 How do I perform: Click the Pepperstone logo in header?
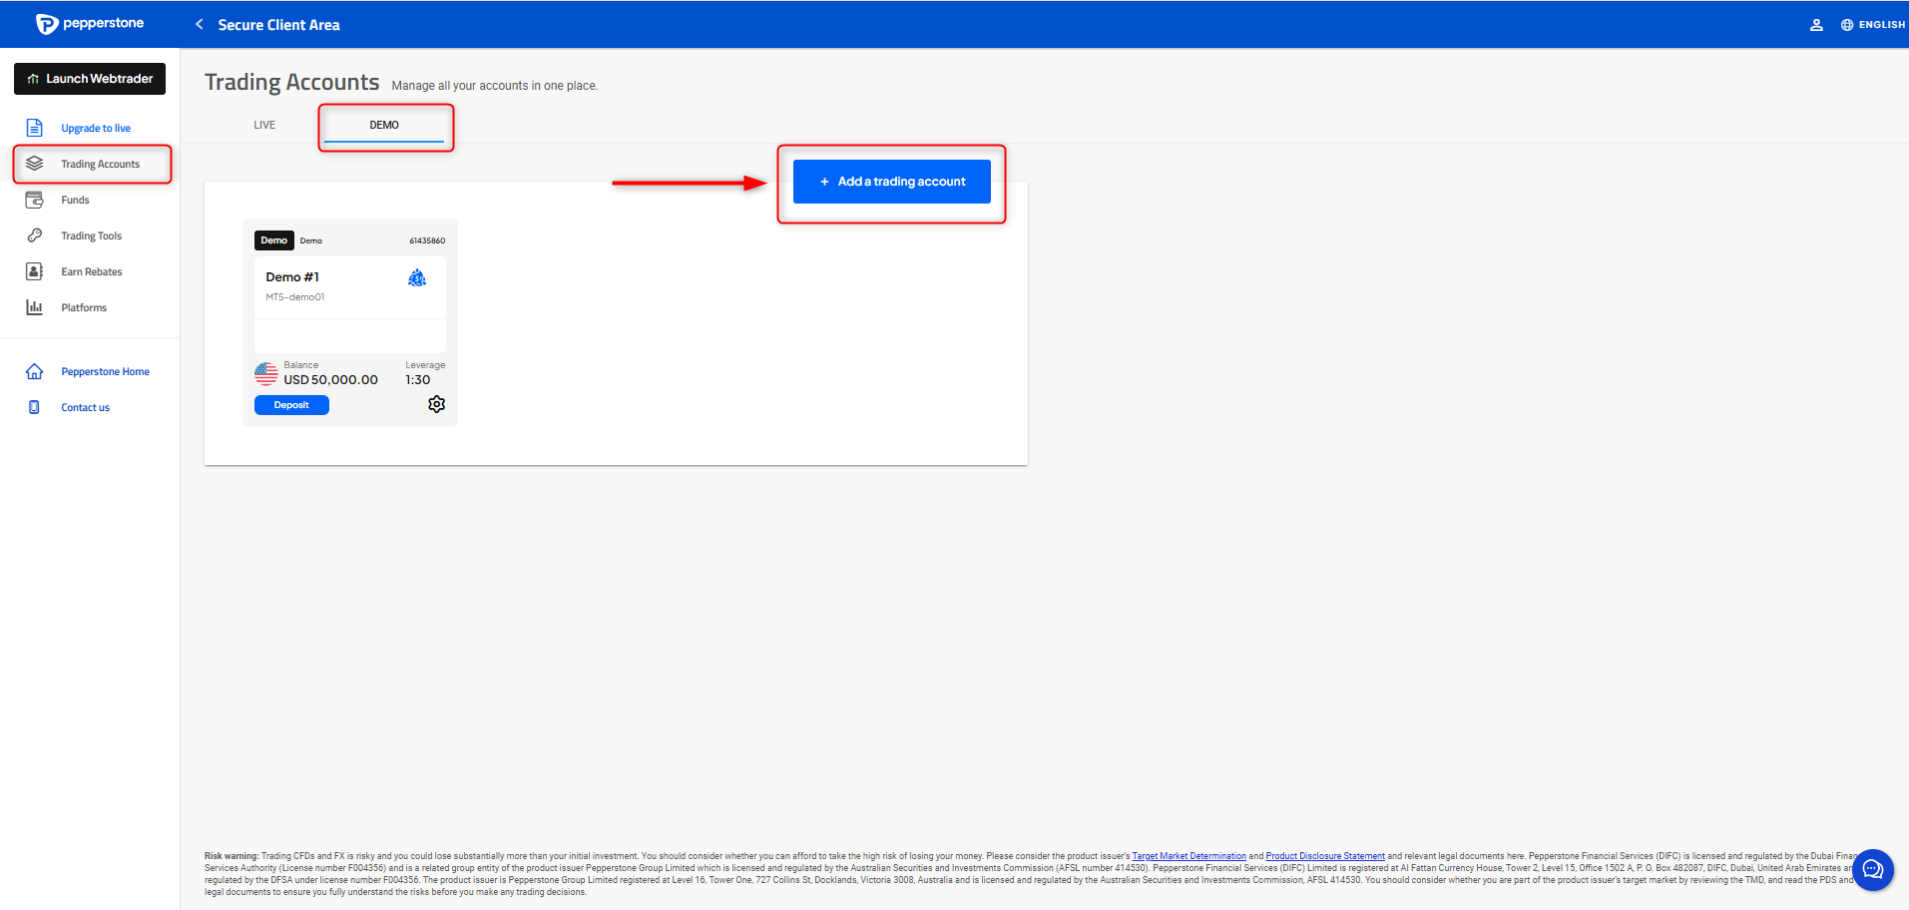[x=90, y=24]
